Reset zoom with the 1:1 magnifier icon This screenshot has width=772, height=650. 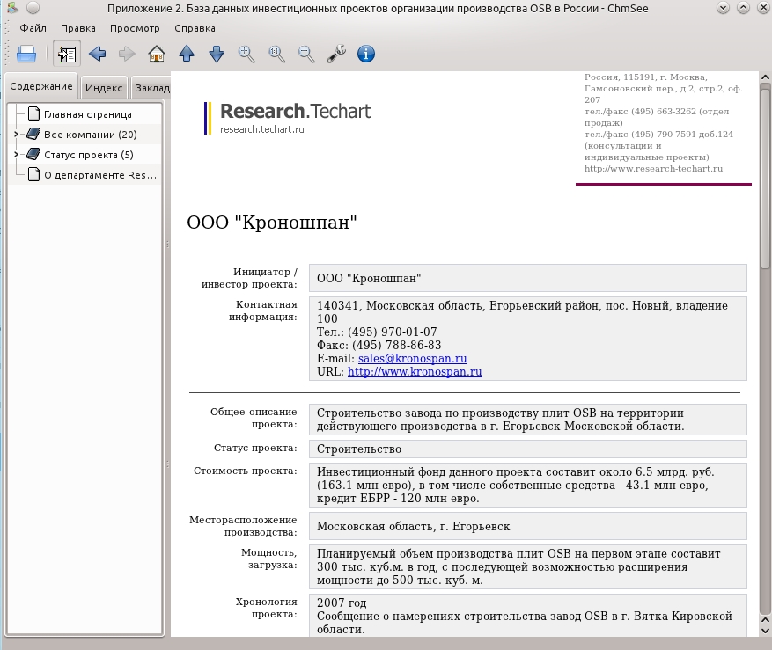(276, 54)
